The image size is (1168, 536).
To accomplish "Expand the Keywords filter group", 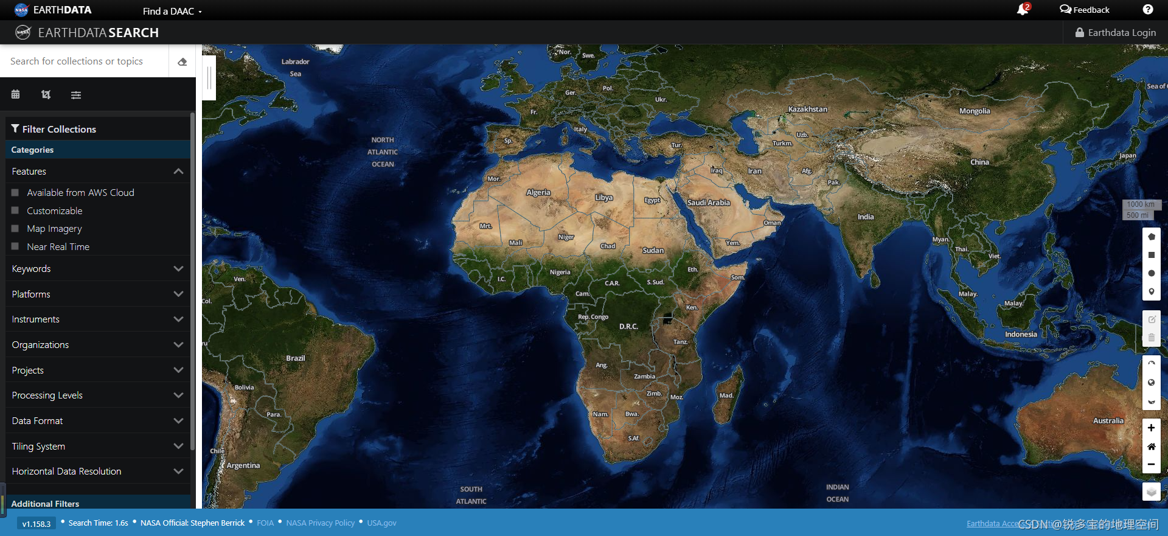I will 97,268.
